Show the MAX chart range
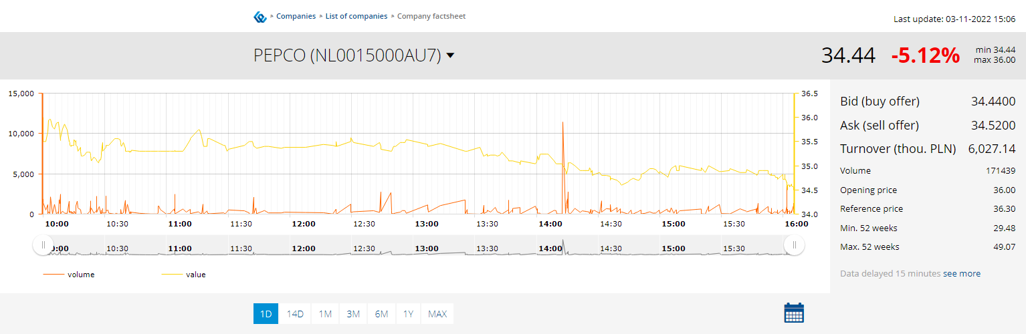Screen dimensions: 1026x334 [x=437, y=314]
